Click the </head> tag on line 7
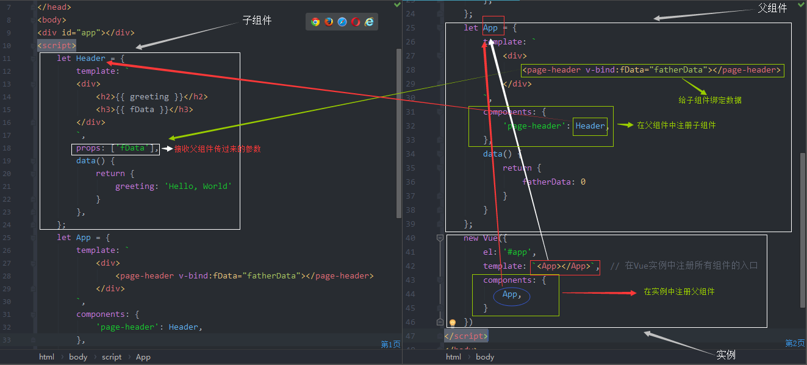 tap(54, 7)
